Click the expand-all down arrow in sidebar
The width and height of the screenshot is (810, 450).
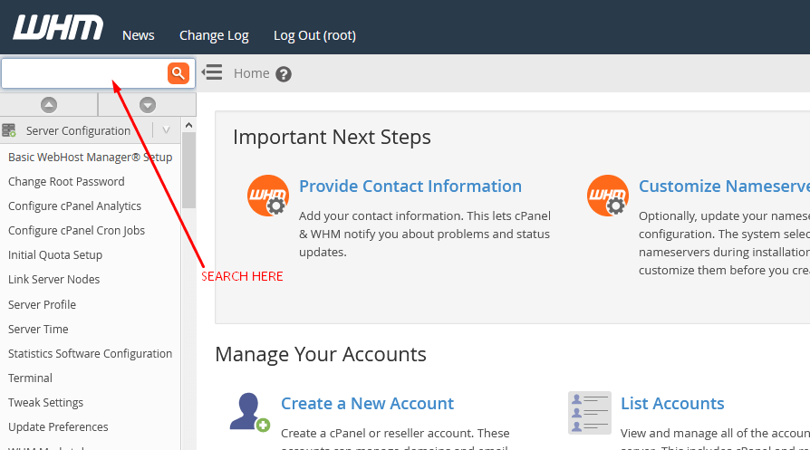(x=147, y=105)
